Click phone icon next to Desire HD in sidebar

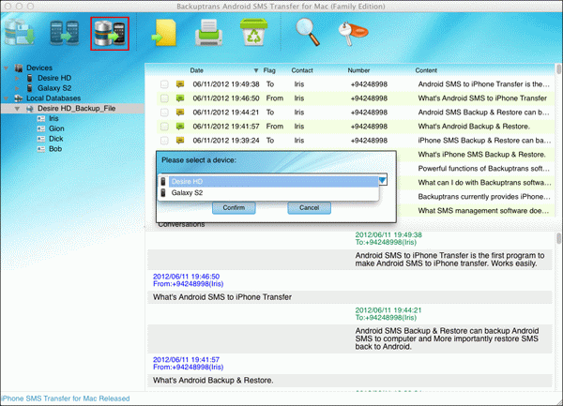[30, 78]
